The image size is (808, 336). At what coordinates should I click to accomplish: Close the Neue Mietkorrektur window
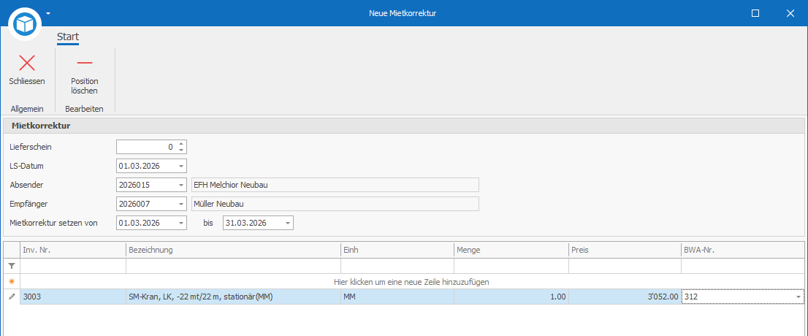coord(790,13)
